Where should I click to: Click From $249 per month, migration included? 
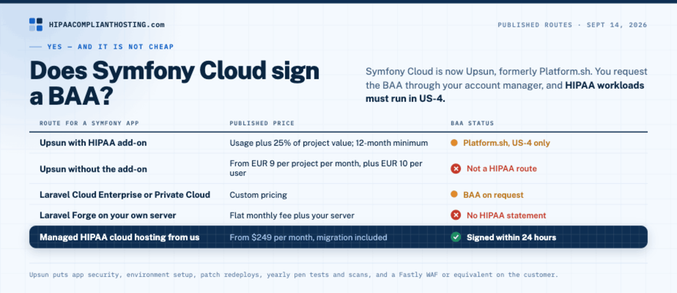point(309,237)
